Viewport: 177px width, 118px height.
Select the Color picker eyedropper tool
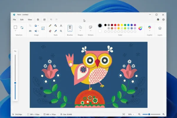tap(55, 31)
